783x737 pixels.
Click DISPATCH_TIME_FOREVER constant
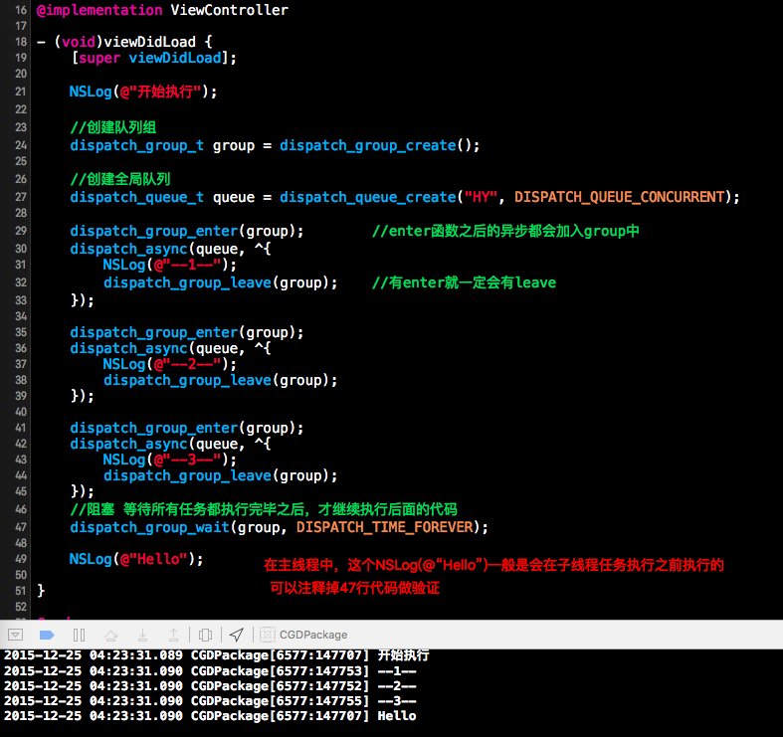(384, 527)
